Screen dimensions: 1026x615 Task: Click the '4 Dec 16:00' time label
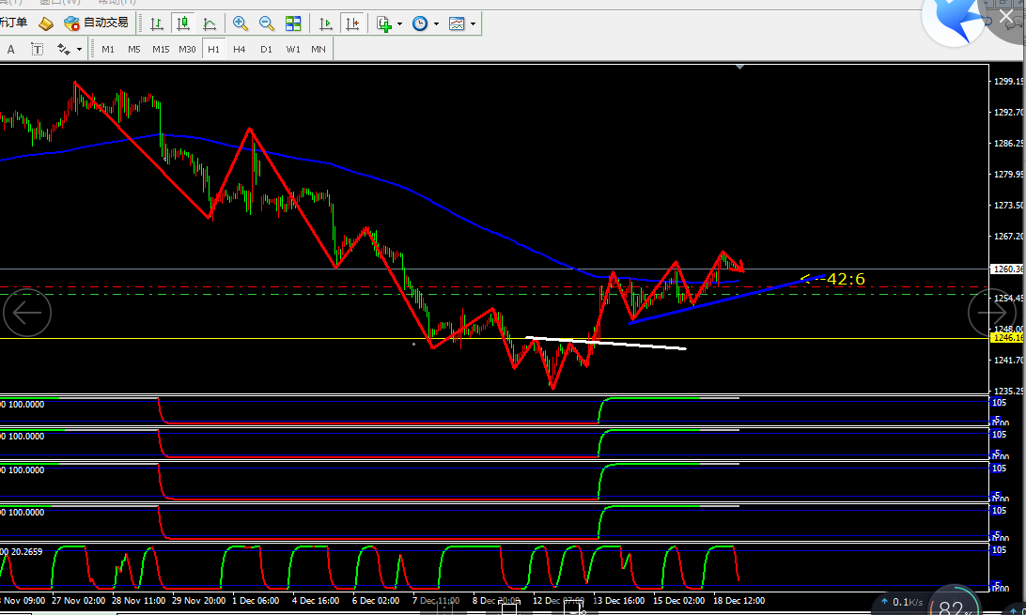[316, 600]
